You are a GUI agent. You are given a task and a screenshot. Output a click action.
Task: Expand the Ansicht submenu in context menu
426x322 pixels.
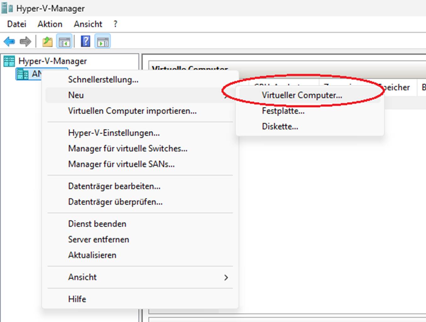[x=140, y=277]
